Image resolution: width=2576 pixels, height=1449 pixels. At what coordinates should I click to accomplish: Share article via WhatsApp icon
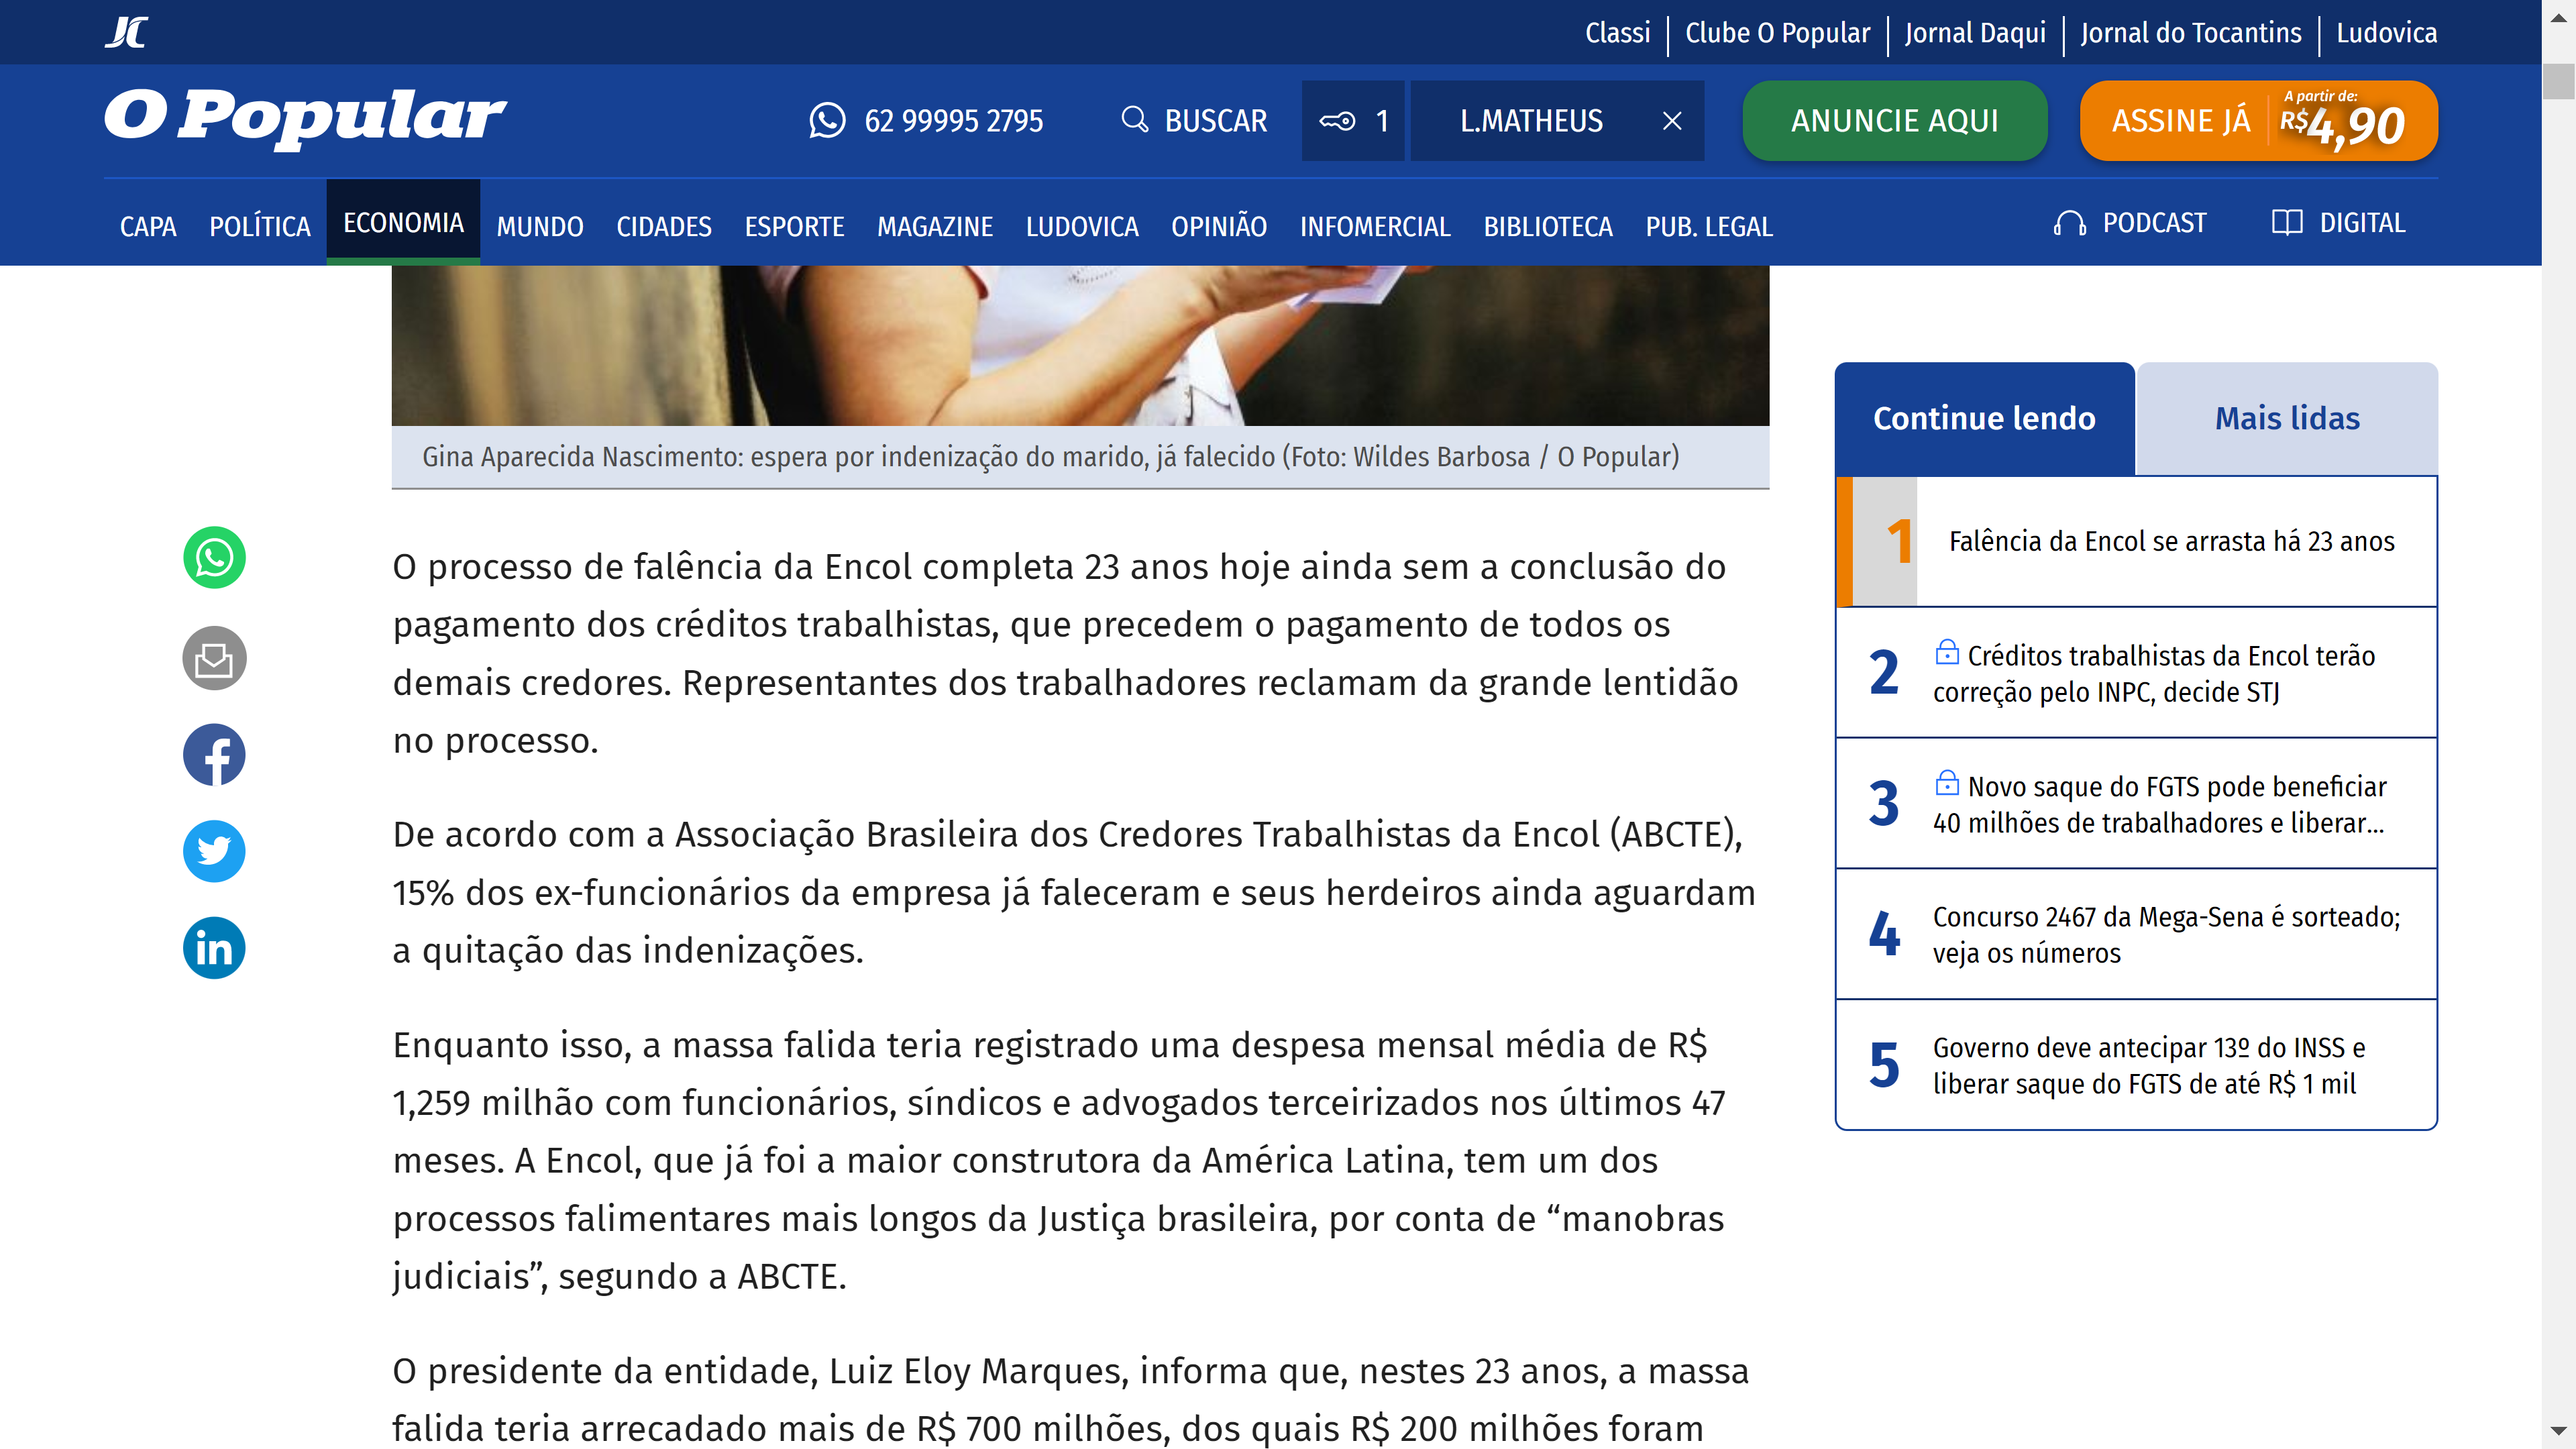point(214,558)
